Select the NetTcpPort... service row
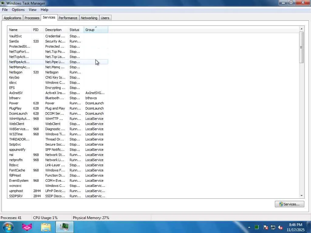 pyautogui.click(x=58, y=52)
